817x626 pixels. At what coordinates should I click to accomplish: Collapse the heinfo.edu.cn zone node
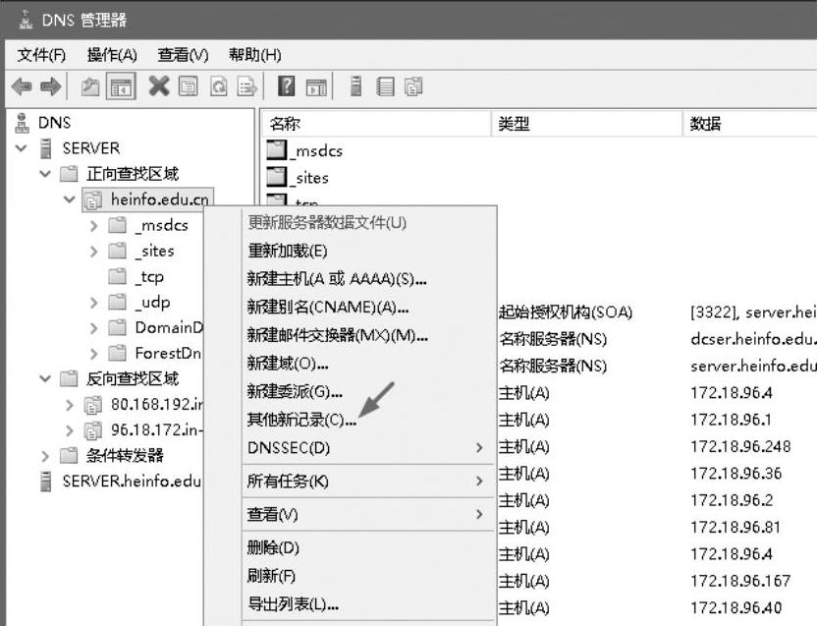[x=70, y=199]
